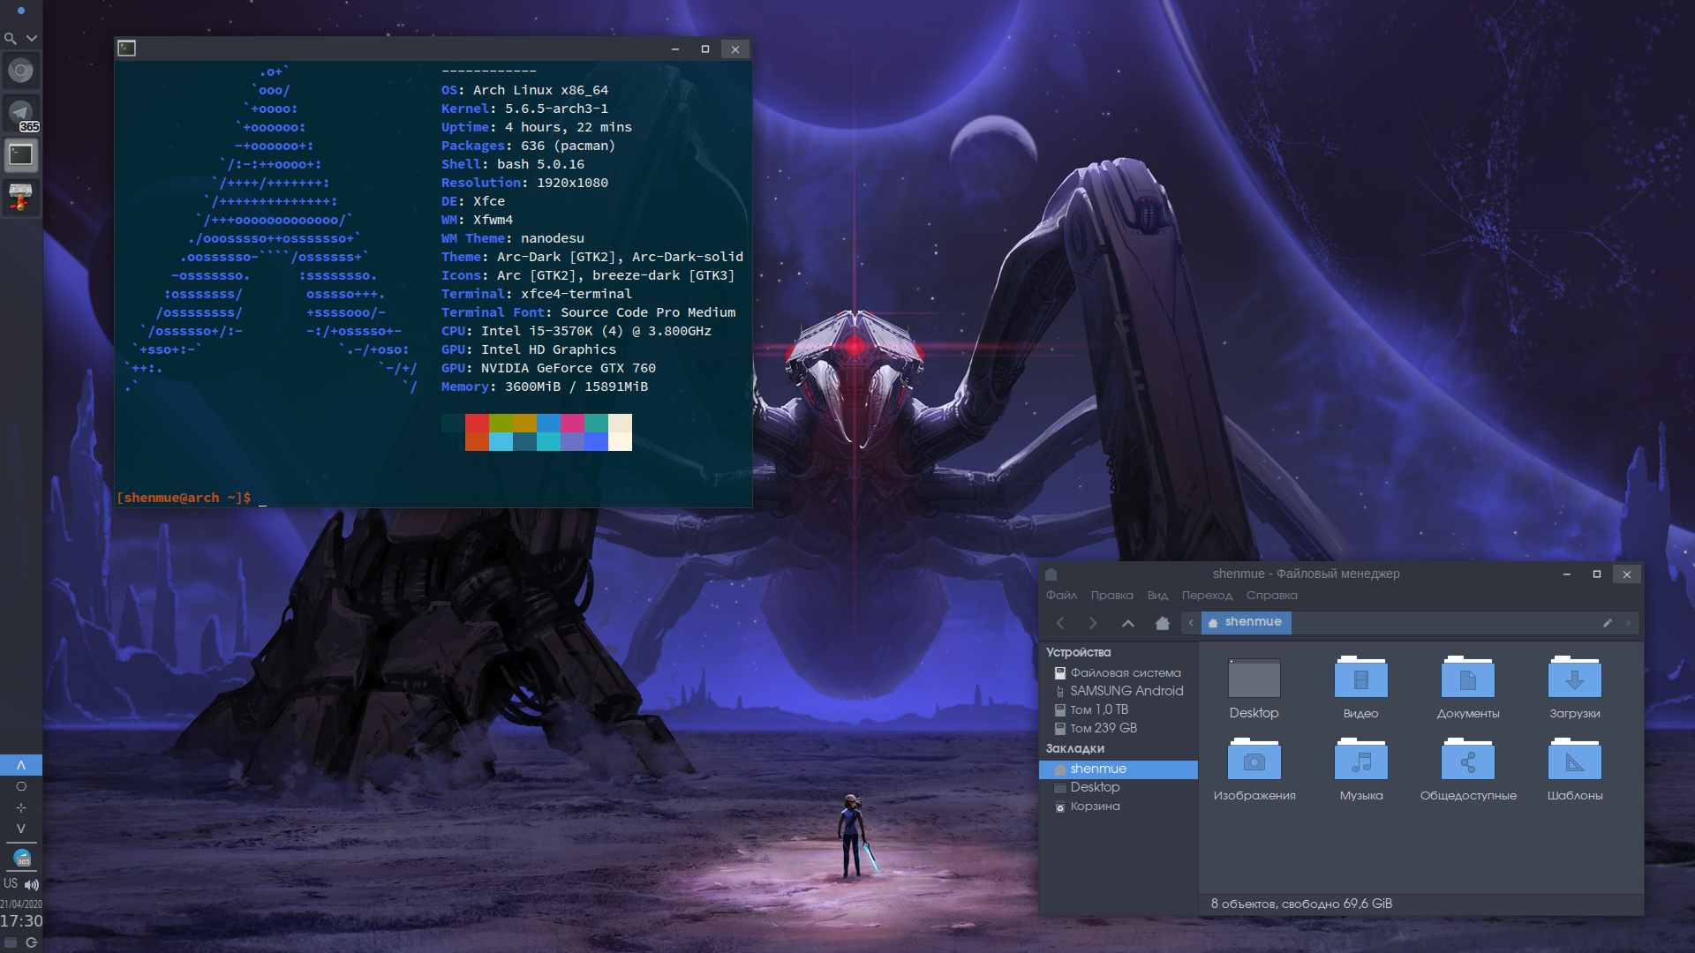Image resolution: width=1695 pixels, height=953 pixels.
Task: Open the Вид menu
Action: pyautogui.click(x=1157, y=596)
